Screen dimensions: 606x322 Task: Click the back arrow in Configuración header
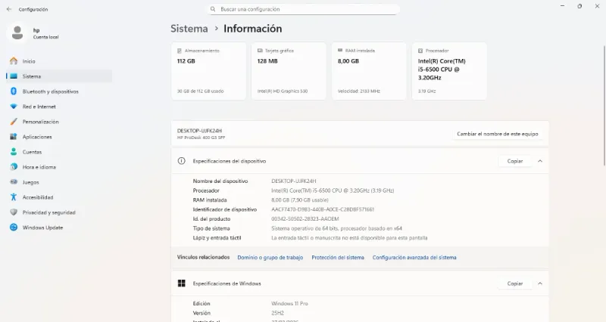click(x=9, y=9)
